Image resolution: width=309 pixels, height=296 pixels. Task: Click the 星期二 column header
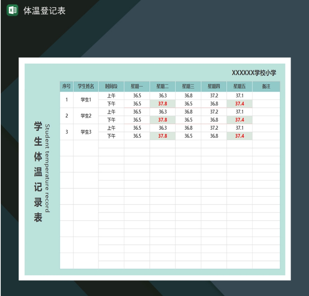click(162, 86)
